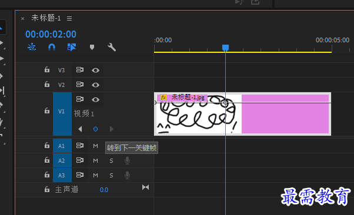Click the 00:00:02:00 playhead timecode field

pos(51,34)
